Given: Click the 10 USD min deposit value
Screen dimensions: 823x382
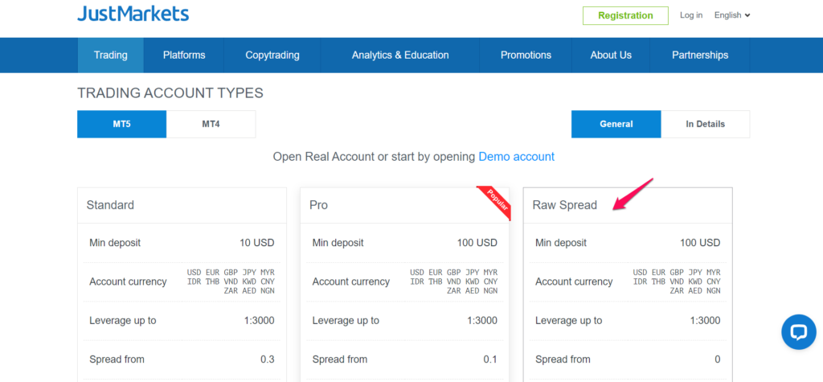Looking at the screenshot, I should click(256, 243).
